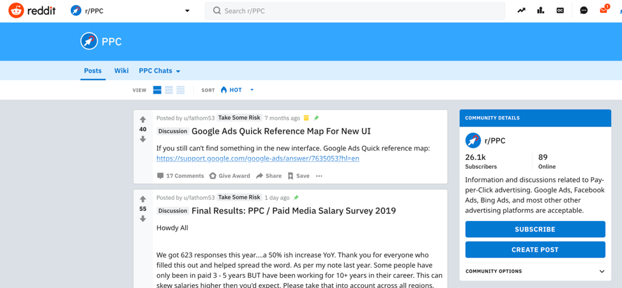
Task: Click inside the Search r/PPC field
Action: coord(355,11)
